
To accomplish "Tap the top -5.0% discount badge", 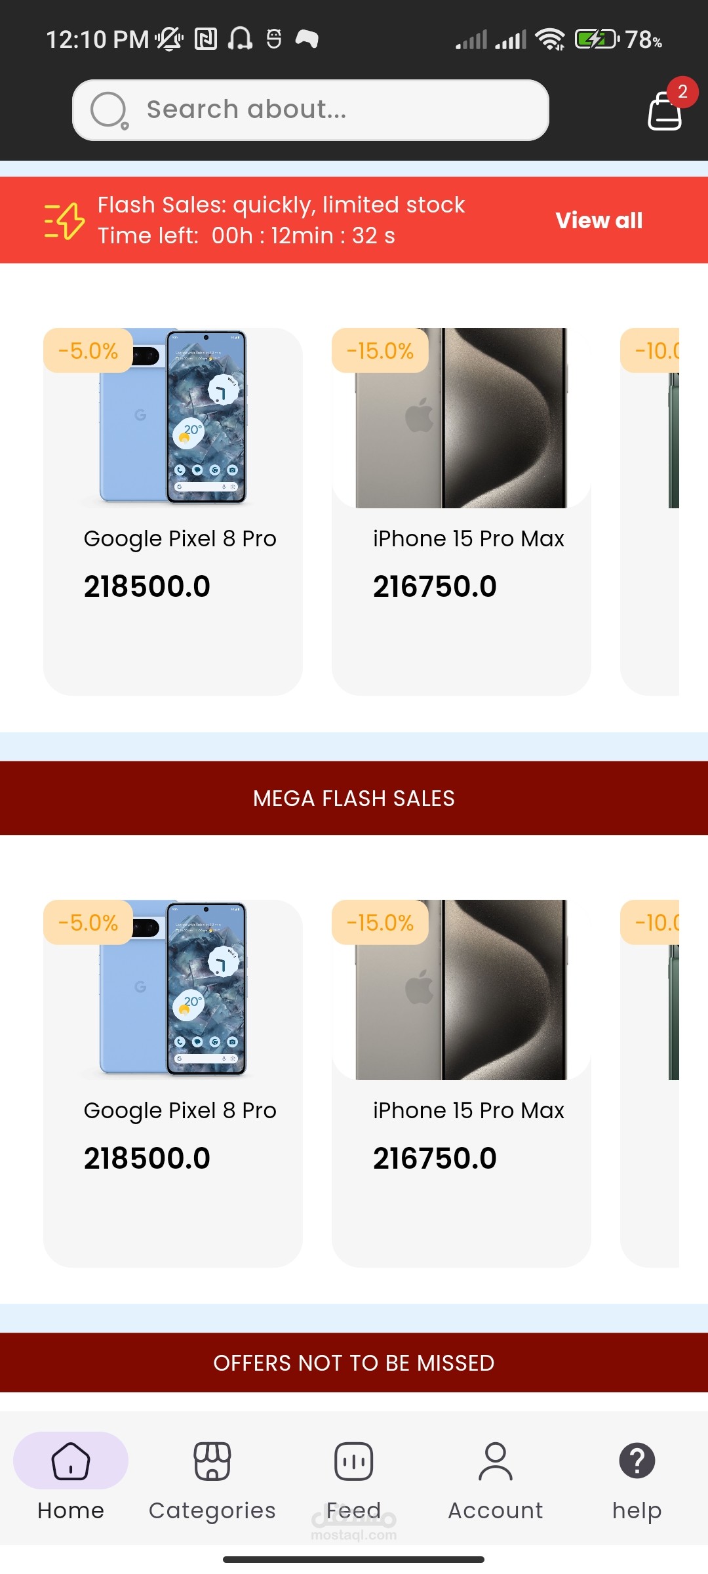I will [x=88, y=351].
